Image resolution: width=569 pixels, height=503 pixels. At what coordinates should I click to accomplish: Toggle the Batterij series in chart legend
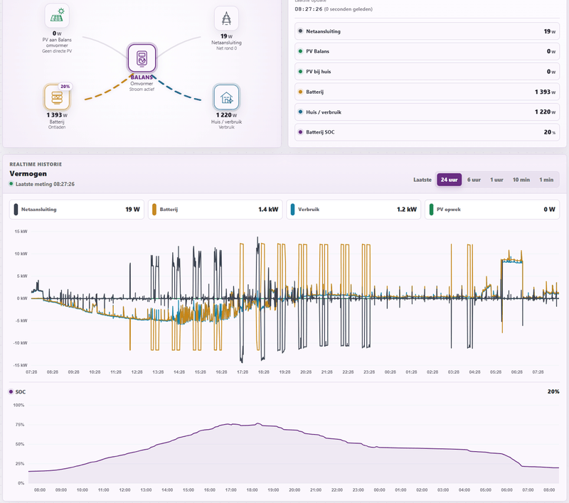pyautogui.click(x=216, y=210)
